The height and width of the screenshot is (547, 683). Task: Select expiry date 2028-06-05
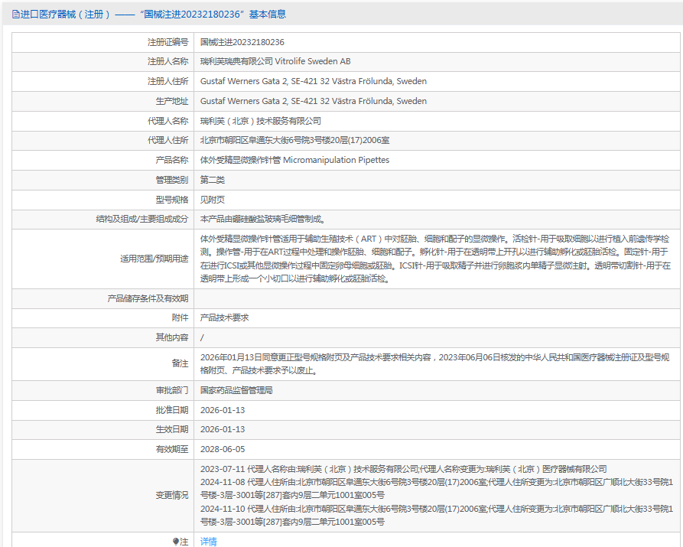tap(223, 449)
